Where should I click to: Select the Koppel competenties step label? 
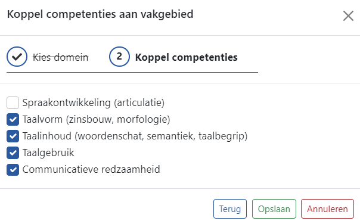186,57
